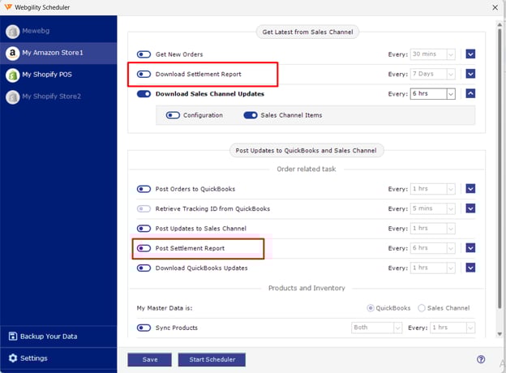Viewport: 506px width, 373px height.
Task: Click the Backup Your Data disk icon
Action: click(13, 337)
